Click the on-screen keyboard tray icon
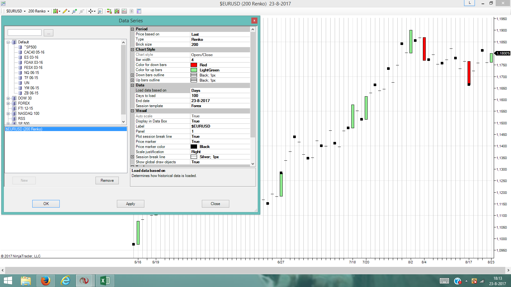This screenshot has width=511, height=287. 444,281
